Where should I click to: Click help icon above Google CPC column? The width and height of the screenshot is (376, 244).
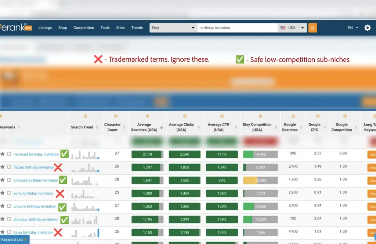(314, 116)
